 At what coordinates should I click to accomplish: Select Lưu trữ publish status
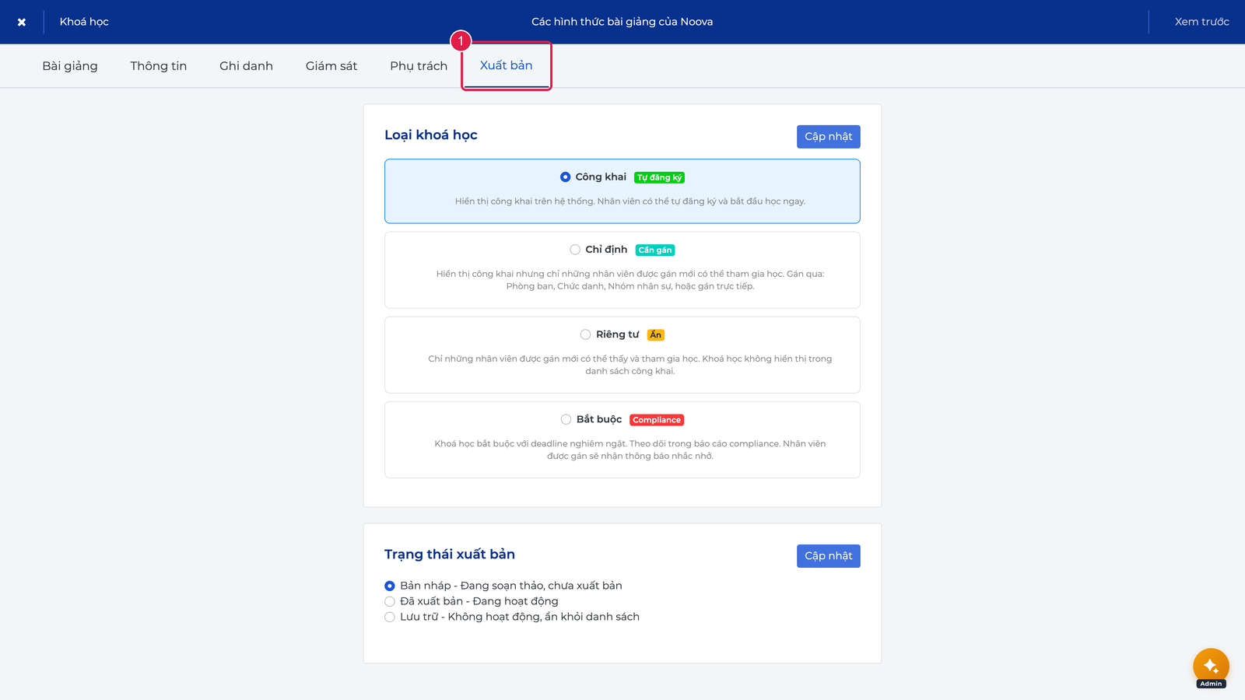pyautogui.click(x=390, y=617)
